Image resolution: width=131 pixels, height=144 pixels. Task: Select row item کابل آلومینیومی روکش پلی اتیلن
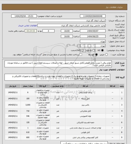tap(85, 137)
